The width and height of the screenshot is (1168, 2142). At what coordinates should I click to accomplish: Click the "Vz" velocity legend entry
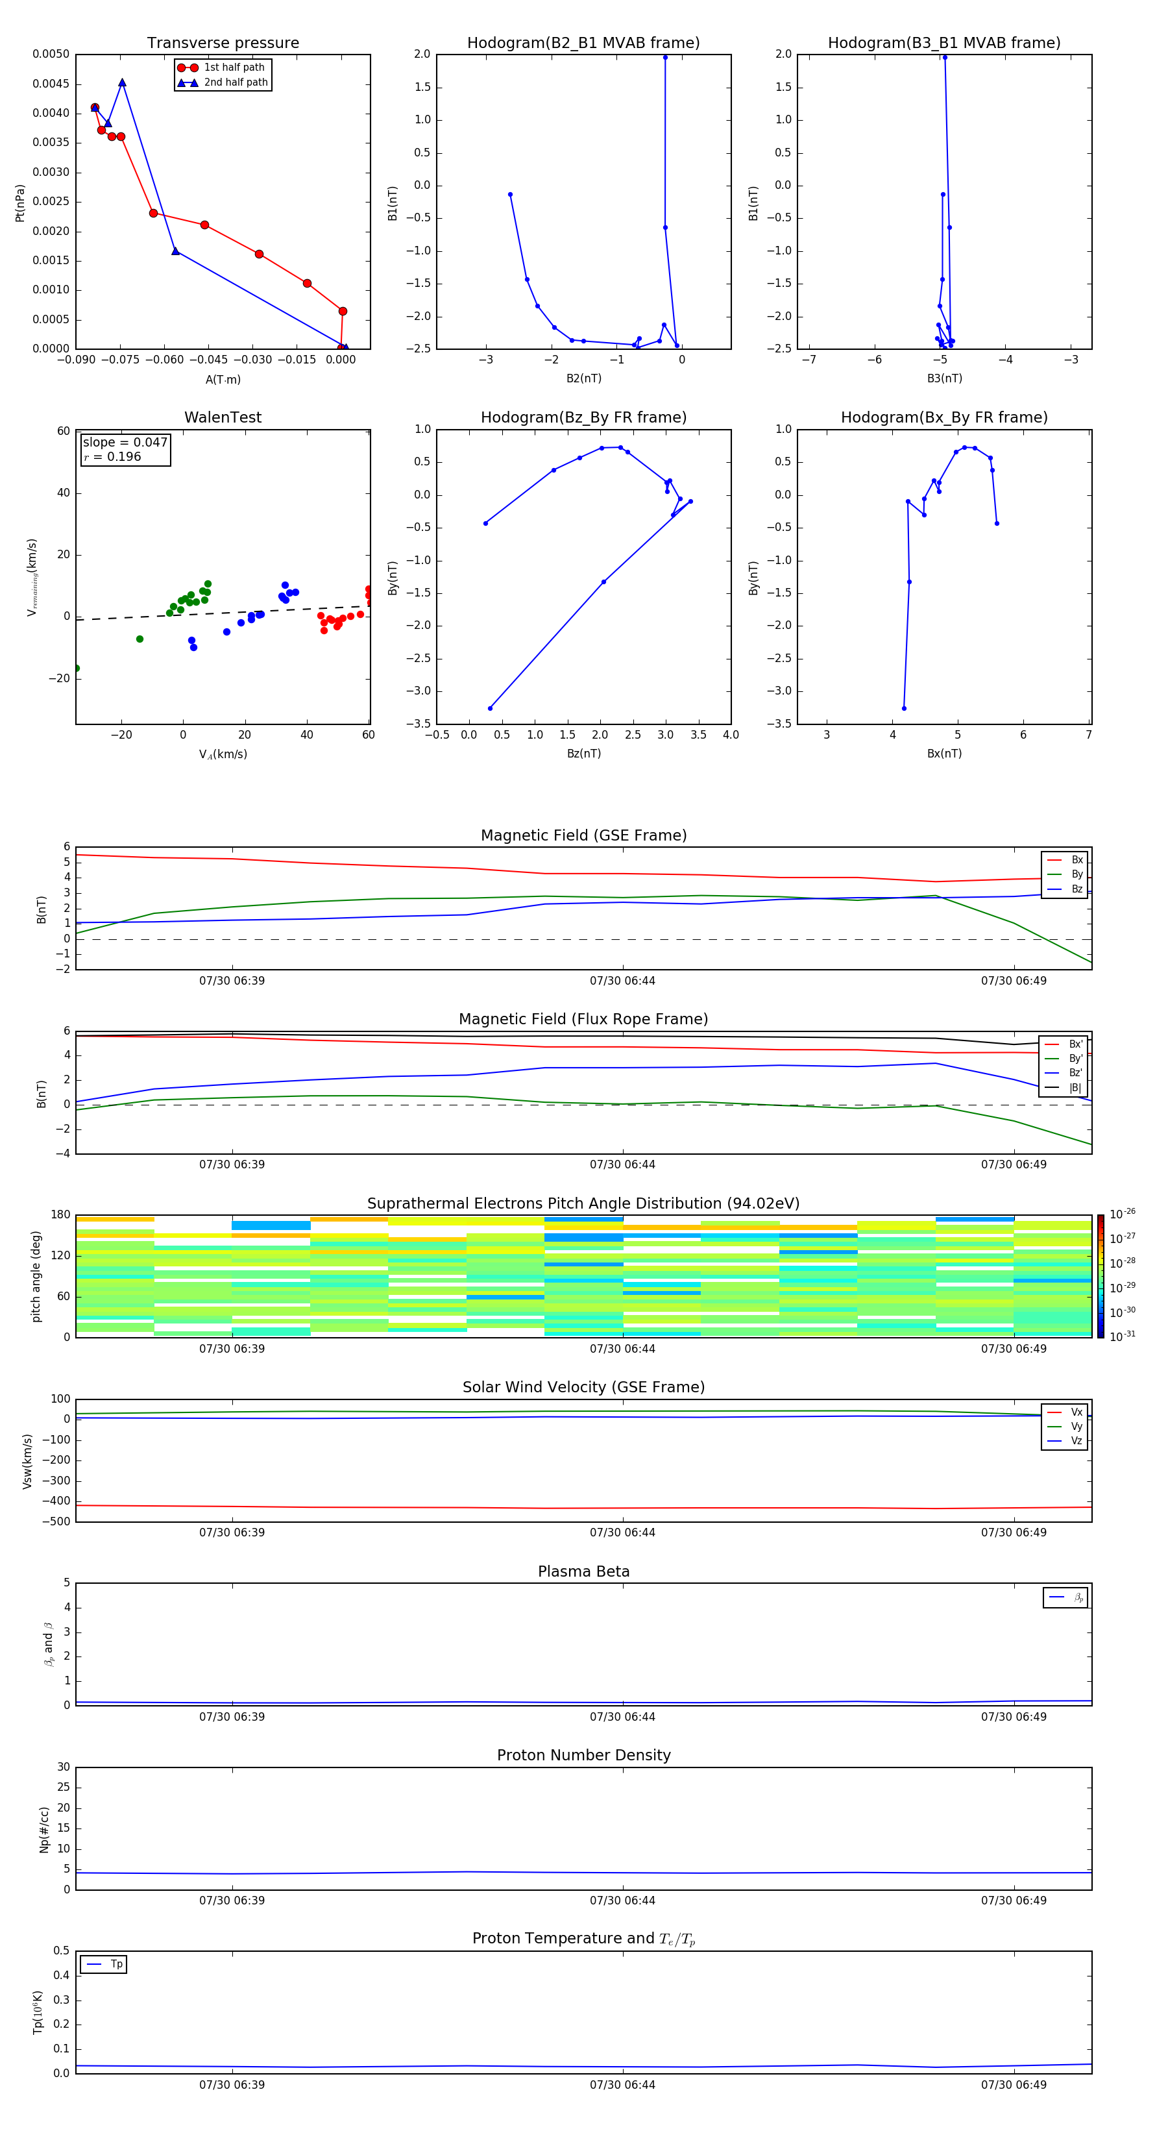pyautogui.click(x=1065, y=1441)
